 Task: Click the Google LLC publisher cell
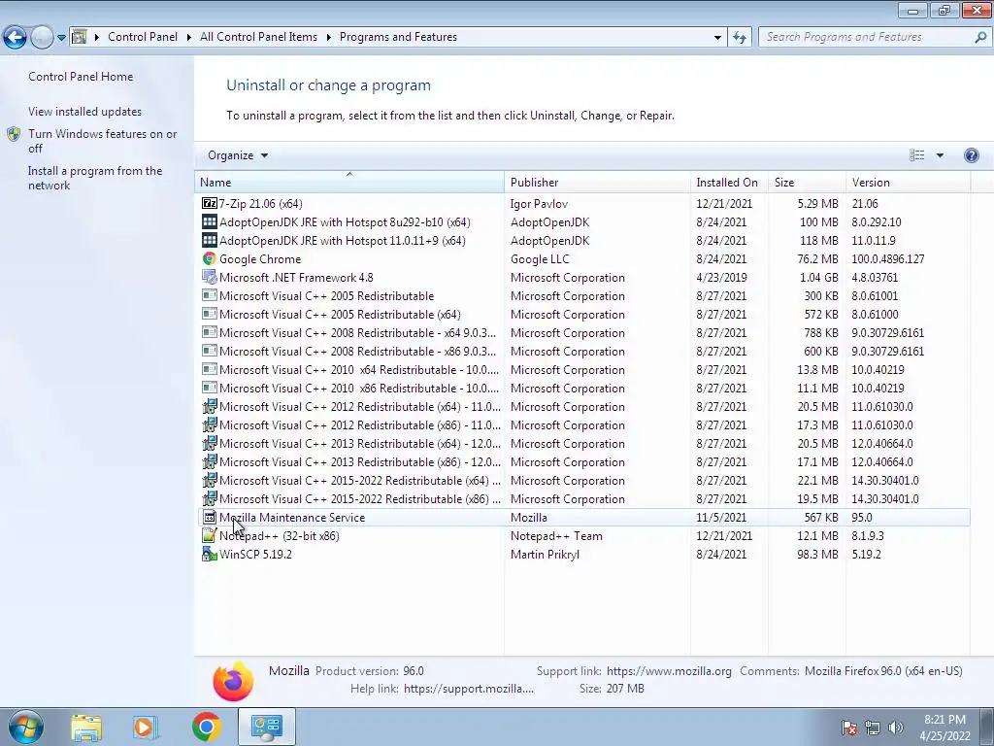540,258
